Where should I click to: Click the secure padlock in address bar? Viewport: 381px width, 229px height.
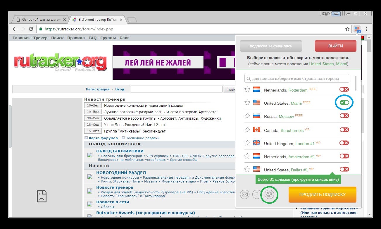41,29
